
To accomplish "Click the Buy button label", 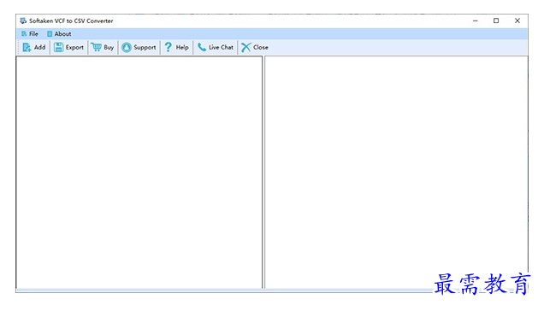I will click(109, 47).
